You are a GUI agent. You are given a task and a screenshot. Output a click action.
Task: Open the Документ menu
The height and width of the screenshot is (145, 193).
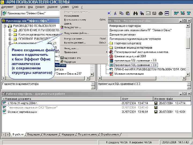tap(7, 7)
